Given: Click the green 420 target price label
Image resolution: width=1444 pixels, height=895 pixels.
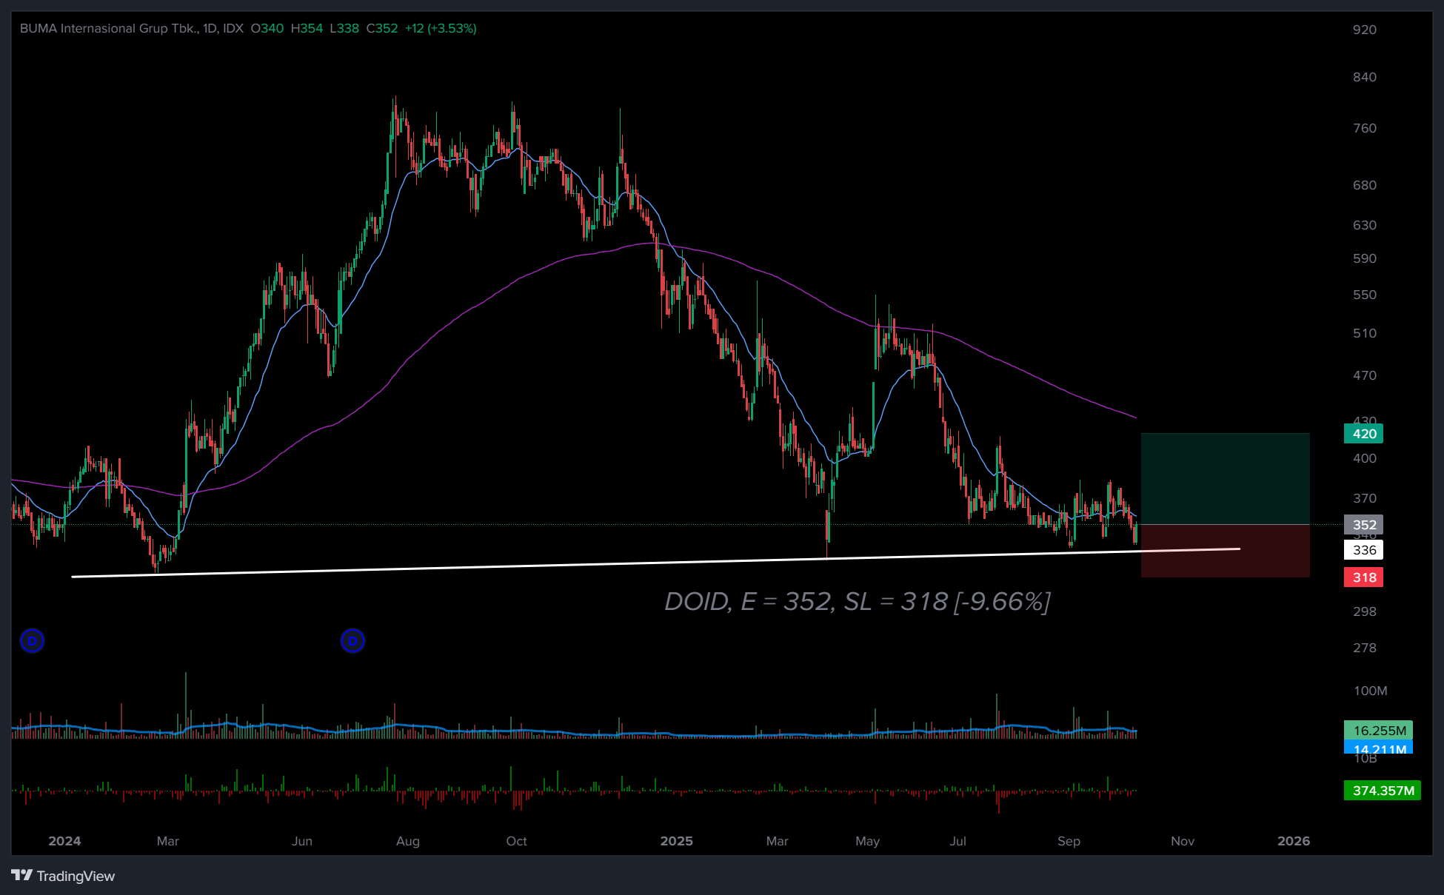Looking at the screenshot, I should click(x=1363, y=434).
